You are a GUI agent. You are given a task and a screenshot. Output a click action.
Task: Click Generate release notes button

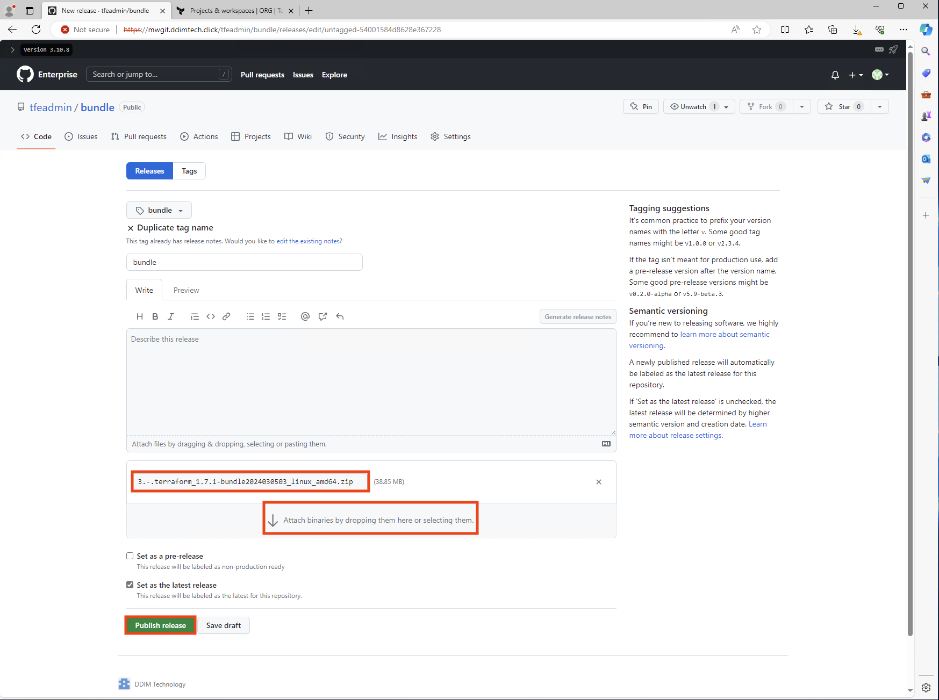coord(578,316)
